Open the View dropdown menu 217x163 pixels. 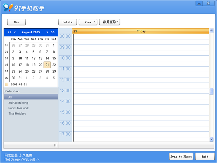pos(88,22)
